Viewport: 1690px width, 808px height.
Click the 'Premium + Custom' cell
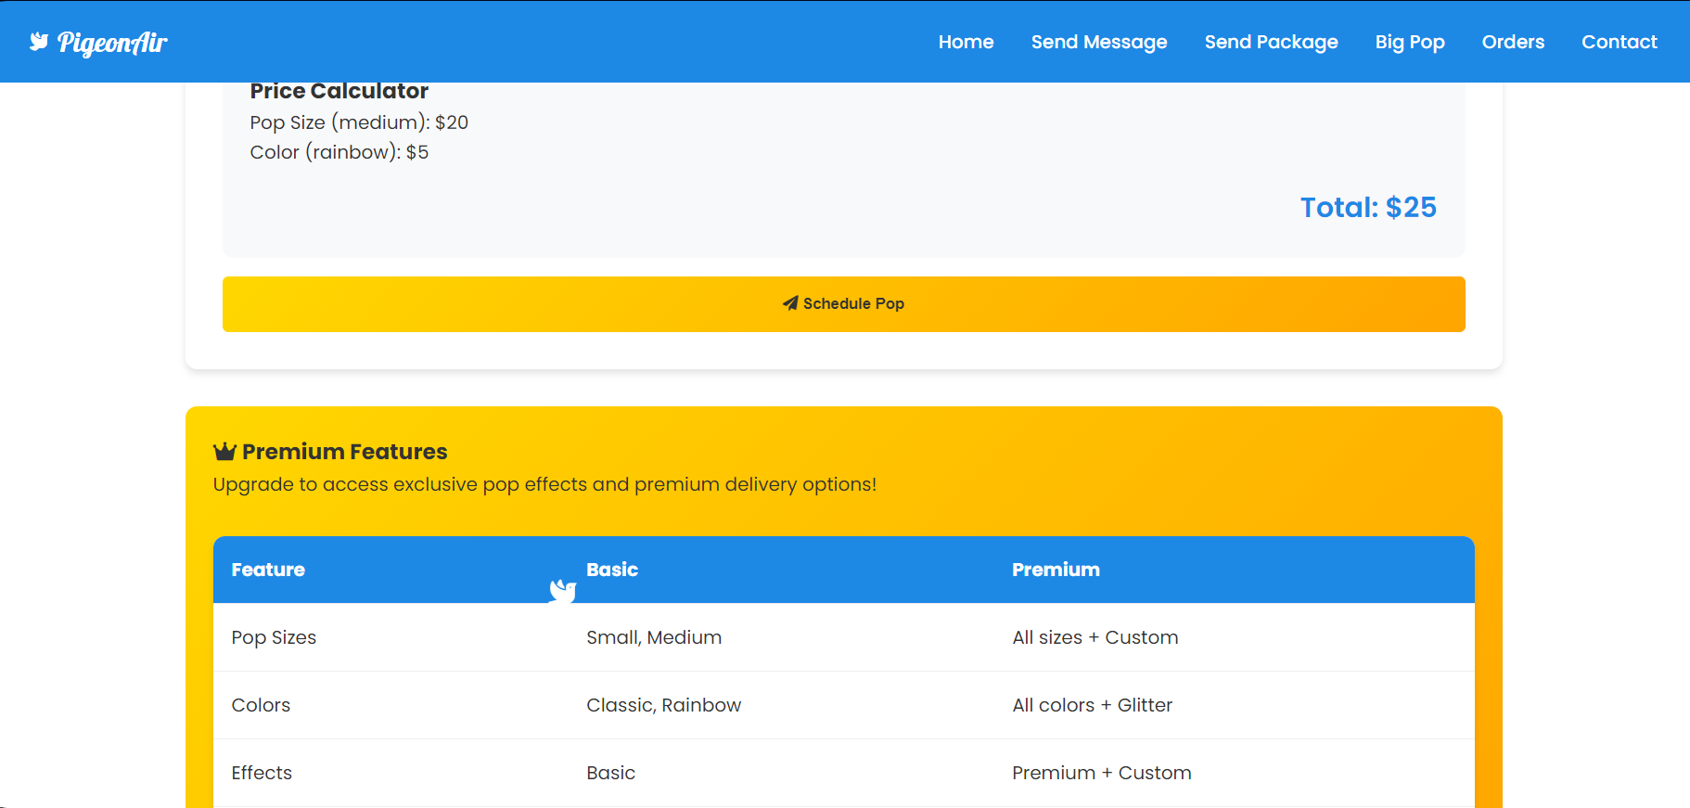tap(1102, 773)
